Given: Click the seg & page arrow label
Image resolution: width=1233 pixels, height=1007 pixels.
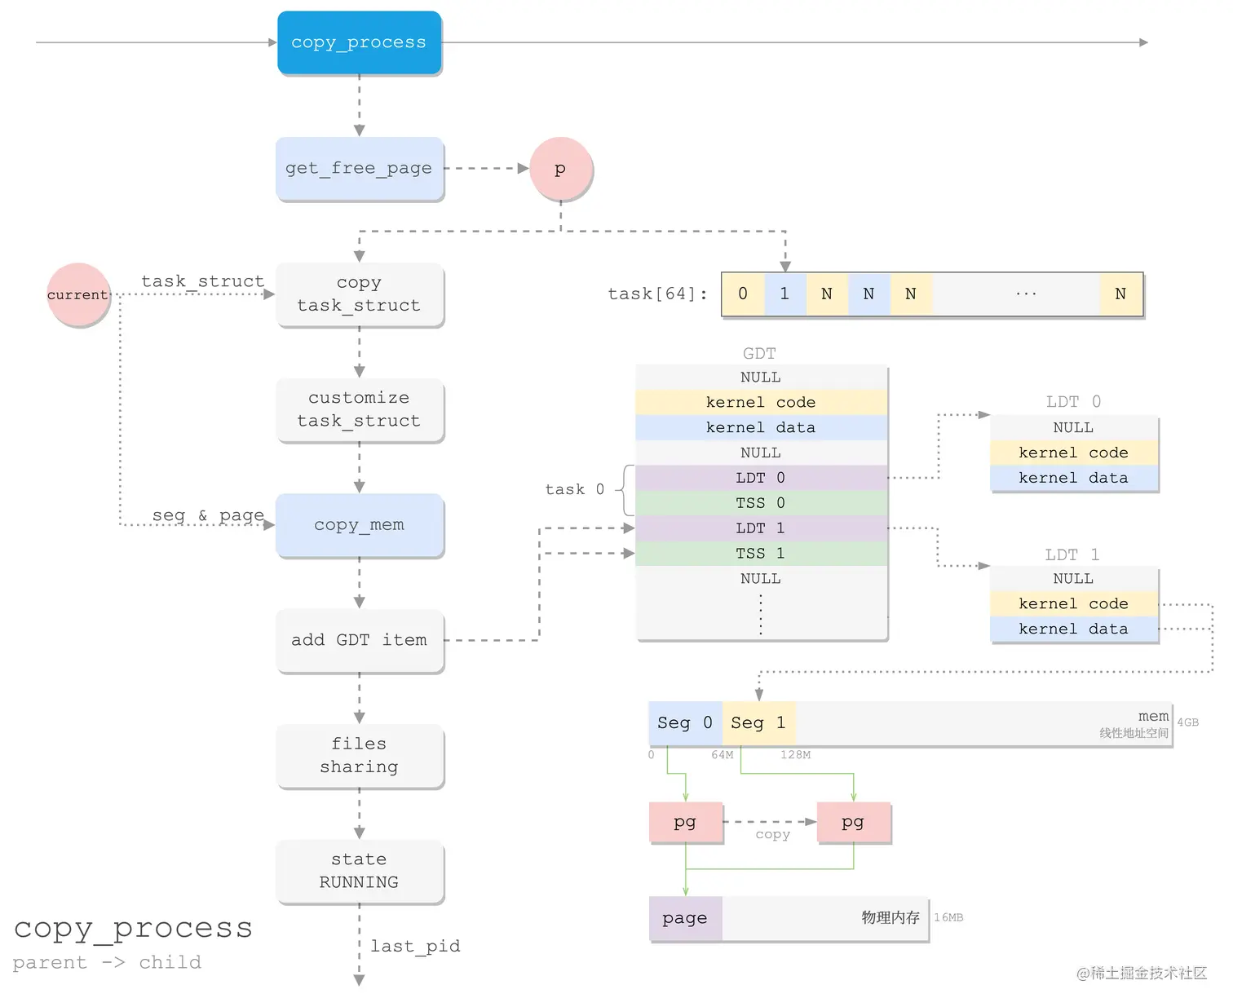Looking at the screenshot, I should click(208, 515).
